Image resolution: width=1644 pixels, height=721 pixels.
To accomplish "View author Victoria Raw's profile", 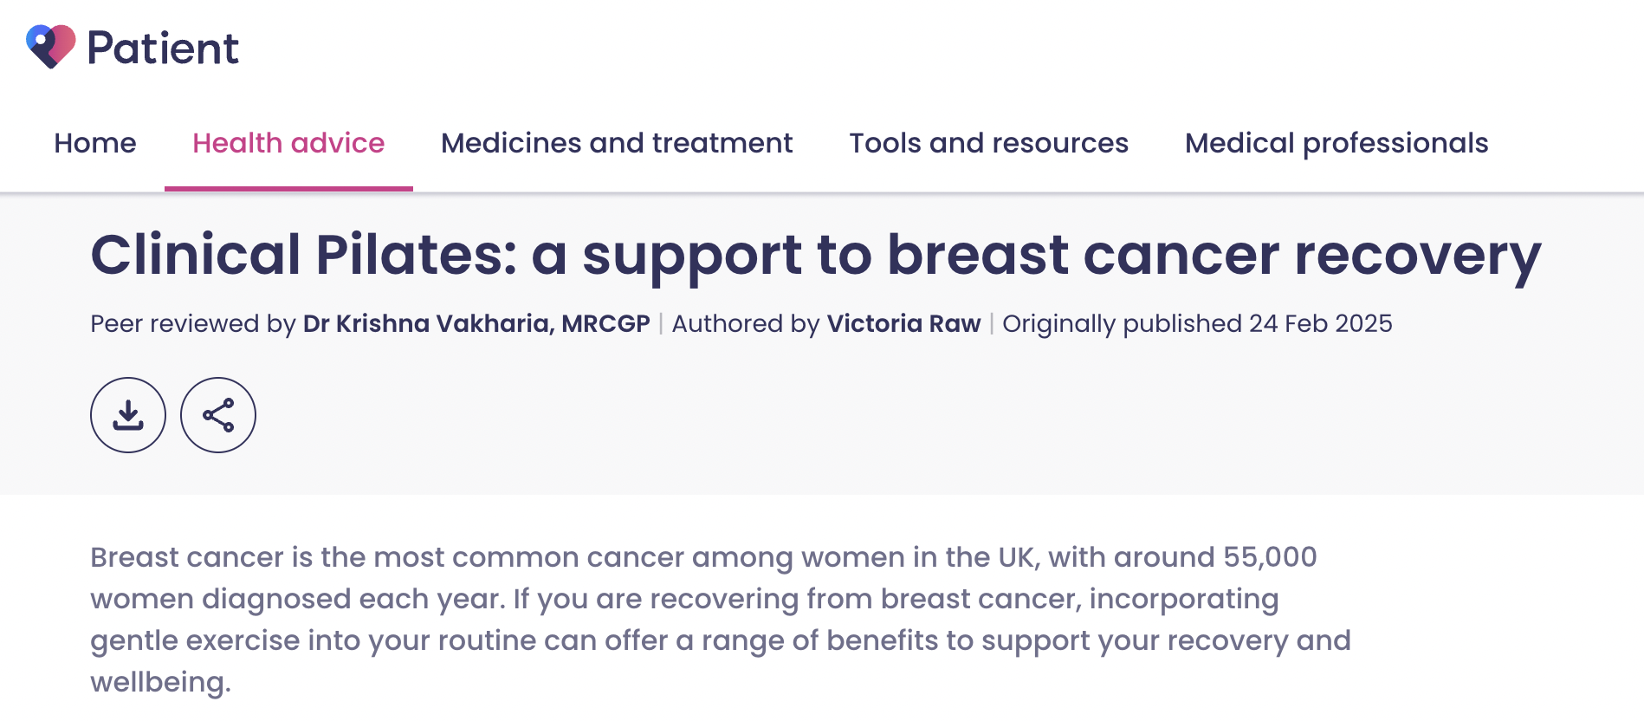I will point(903,323).
